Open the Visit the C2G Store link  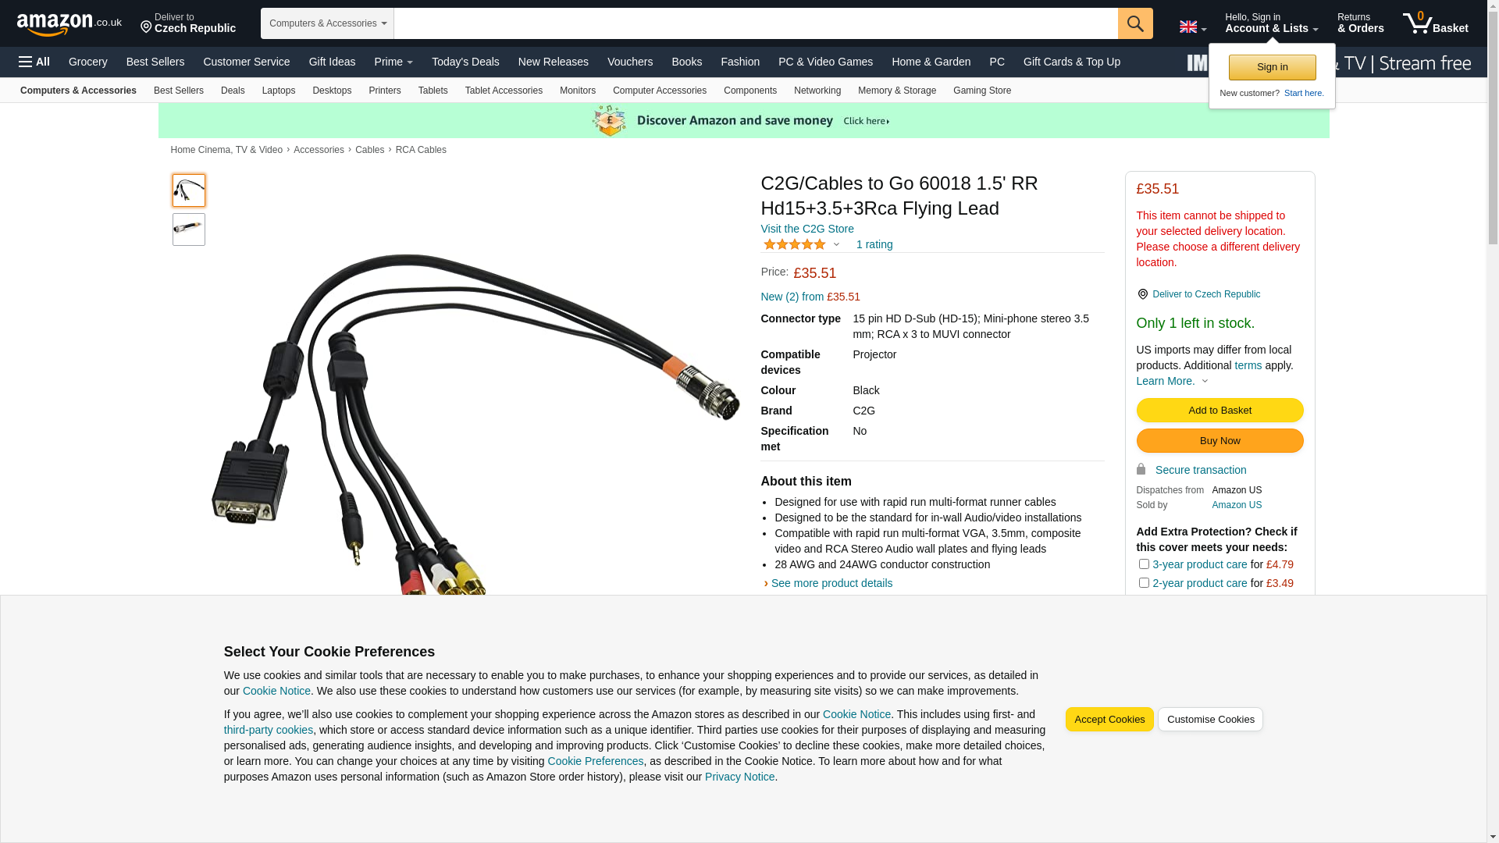click(x=806, y=229)
